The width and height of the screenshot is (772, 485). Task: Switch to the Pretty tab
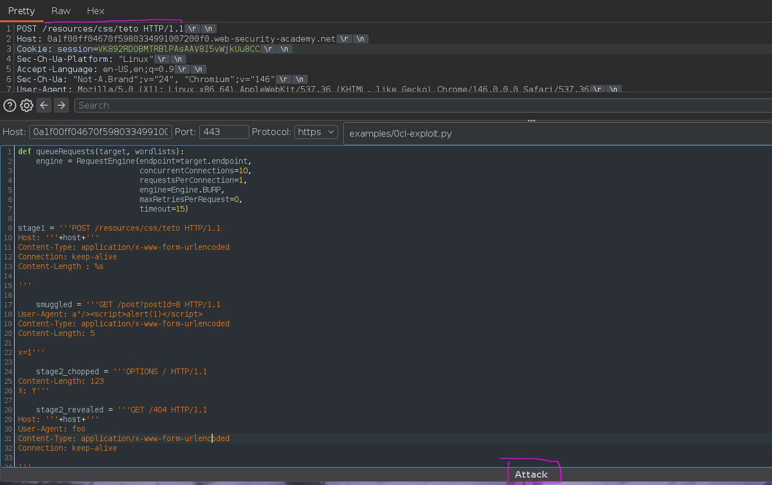tap(21, 11)
